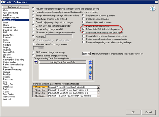Select EHR in the Preference List
The image size is (159, 117).
tap(5, 32)
